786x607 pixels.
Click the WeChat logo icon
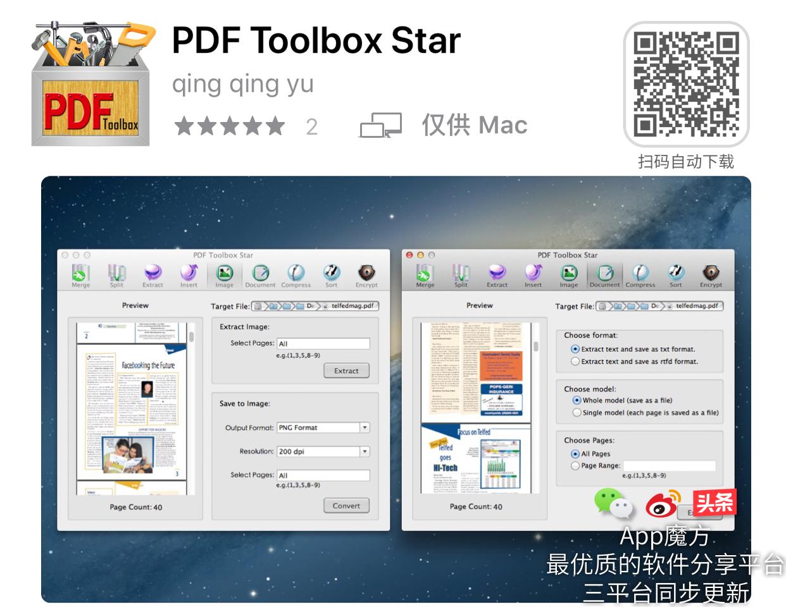click(613, 503)
